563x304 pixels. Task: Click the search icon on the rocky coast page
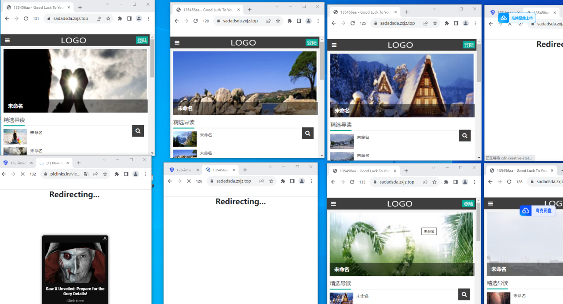click(307, 133)
